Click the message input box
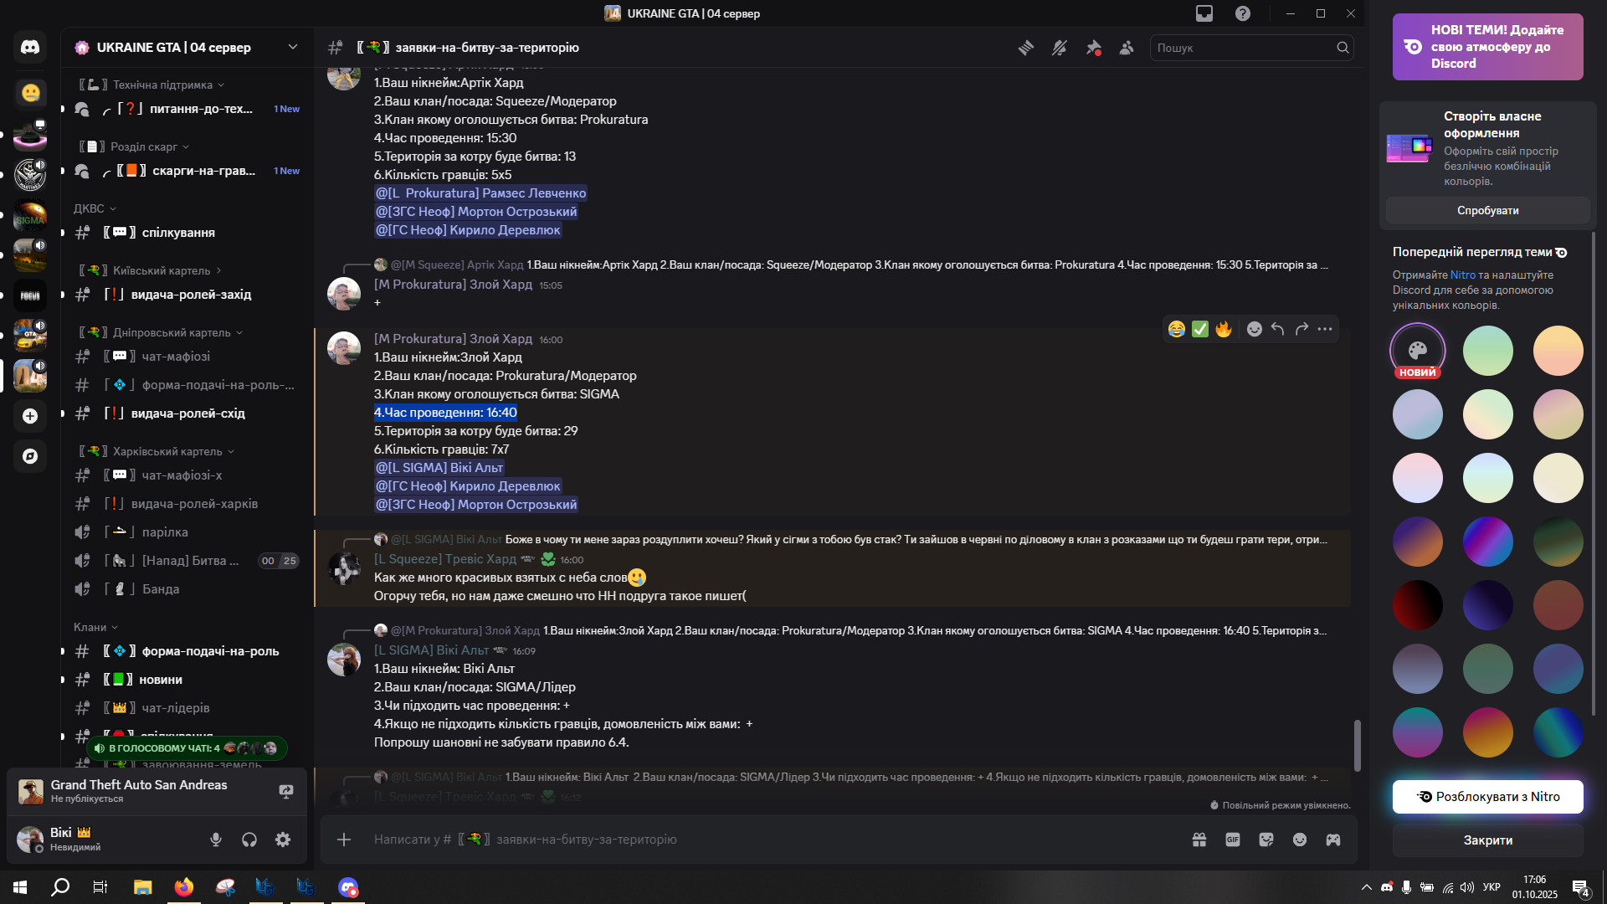The width and height of the screenshot is (1607, 904). [x=774, y=840]
